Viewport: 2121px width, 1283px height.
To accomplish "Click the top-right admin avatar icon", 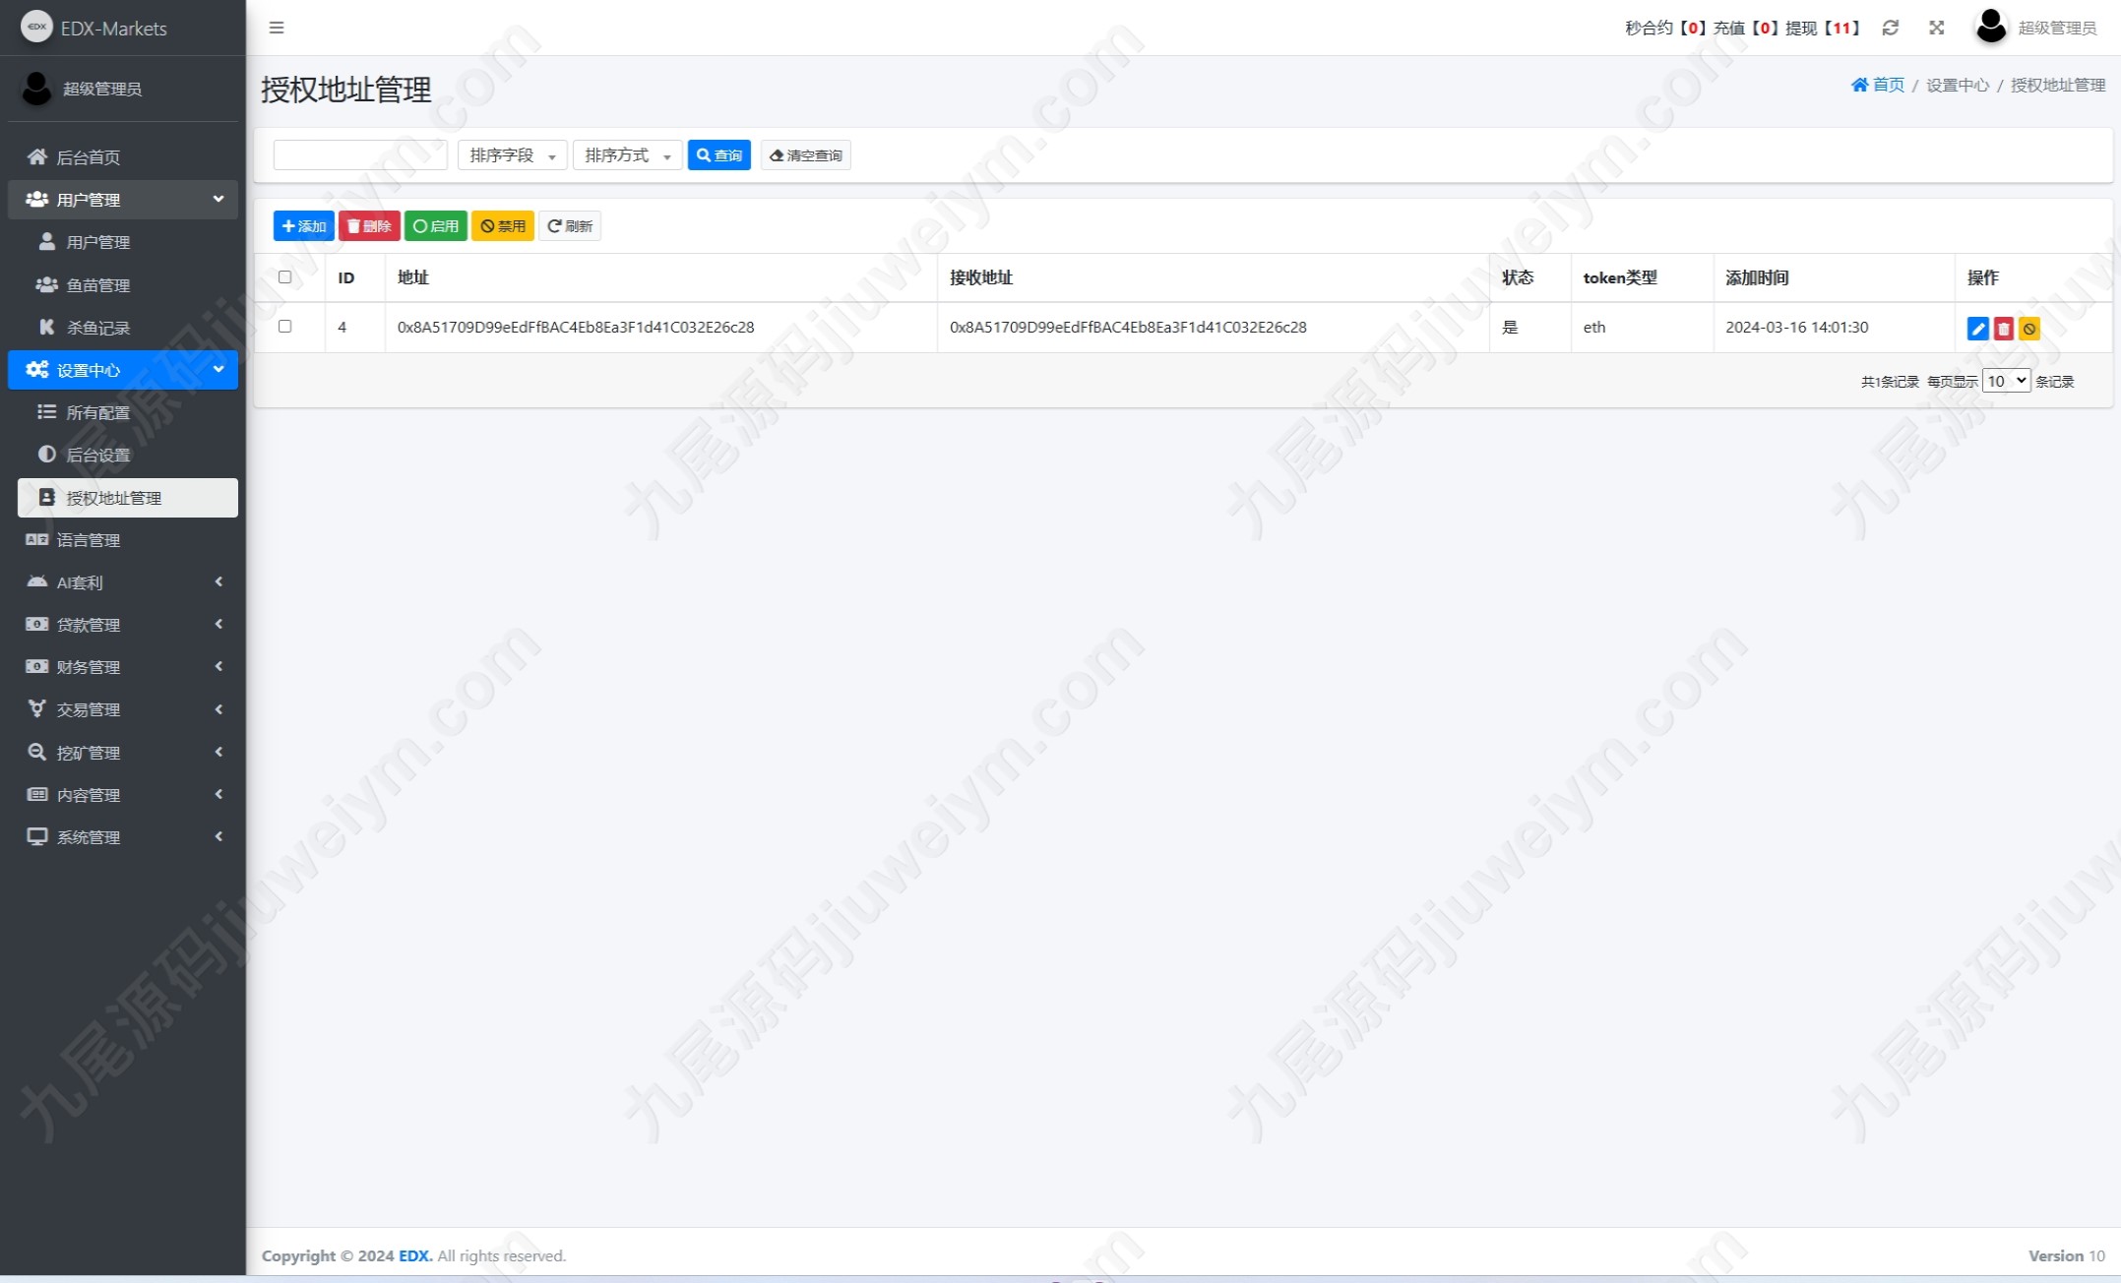I will click(1990, 27).
